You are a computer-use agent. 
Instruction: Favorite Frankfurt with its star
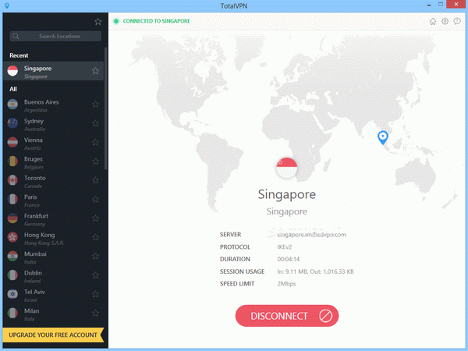tap(95, 218)
